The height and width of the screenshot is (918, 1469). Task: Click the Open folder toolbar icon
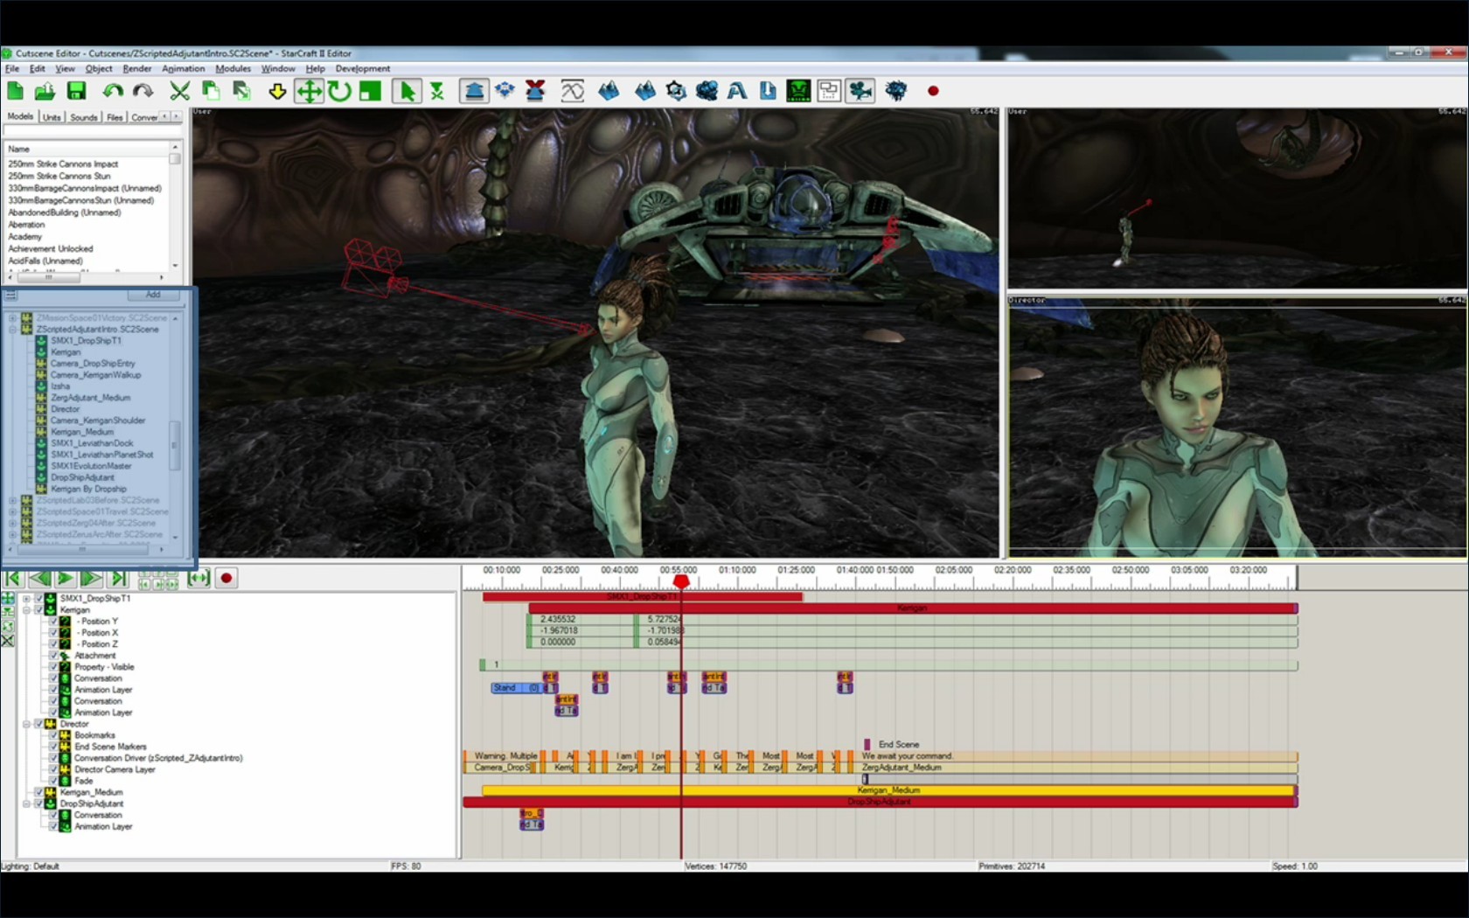click(45, 91)
